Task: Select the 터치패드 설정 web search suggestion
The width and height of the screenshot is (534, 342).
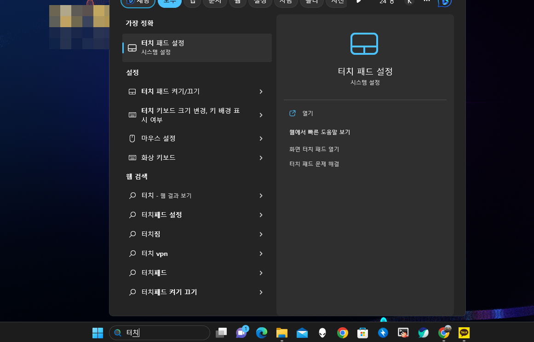Action: [x=197, y=215]
